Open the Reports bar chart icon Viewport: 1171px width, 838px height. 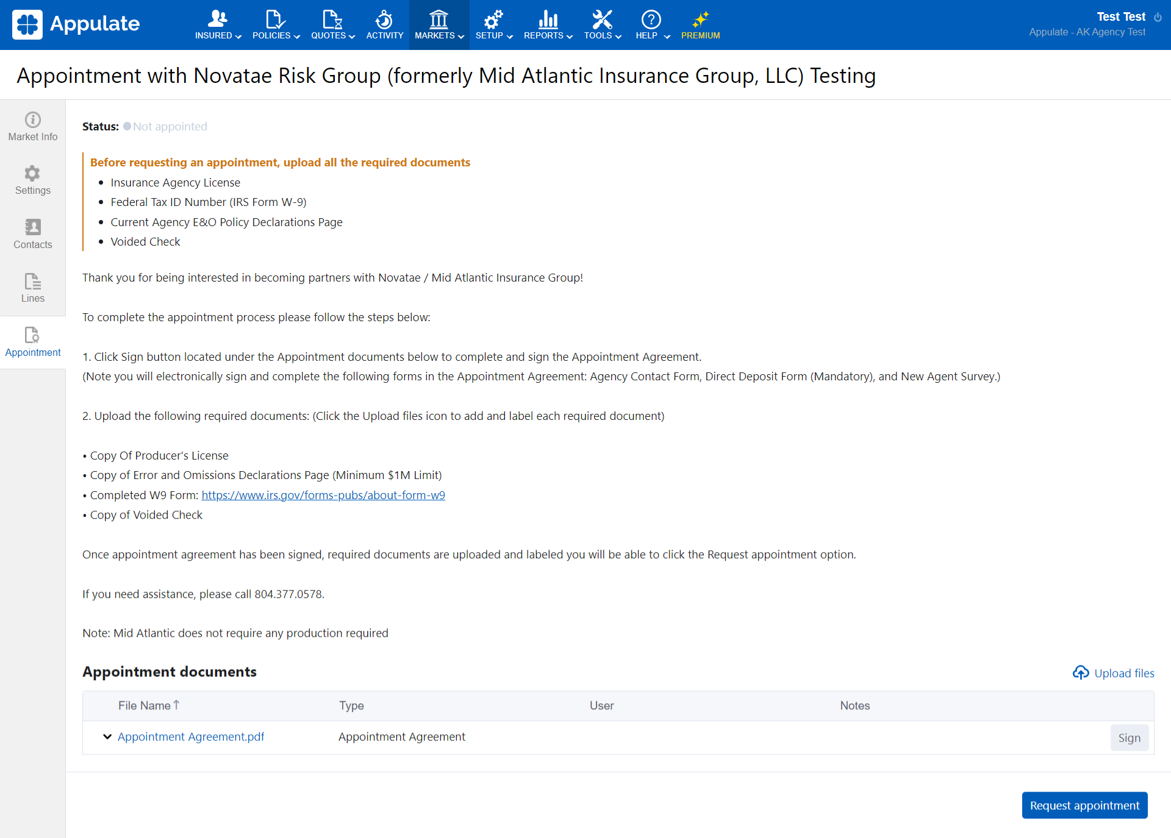[548, 20]
